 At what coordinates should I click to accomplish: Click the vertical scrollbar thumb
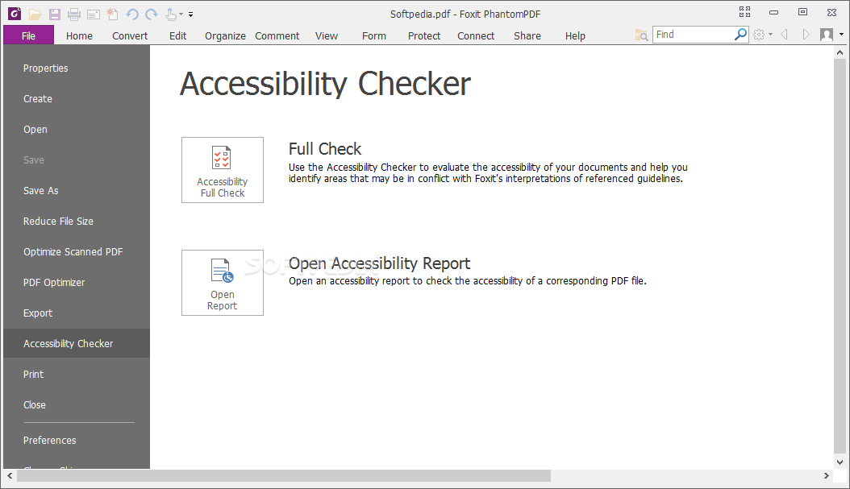coord(840,255)
